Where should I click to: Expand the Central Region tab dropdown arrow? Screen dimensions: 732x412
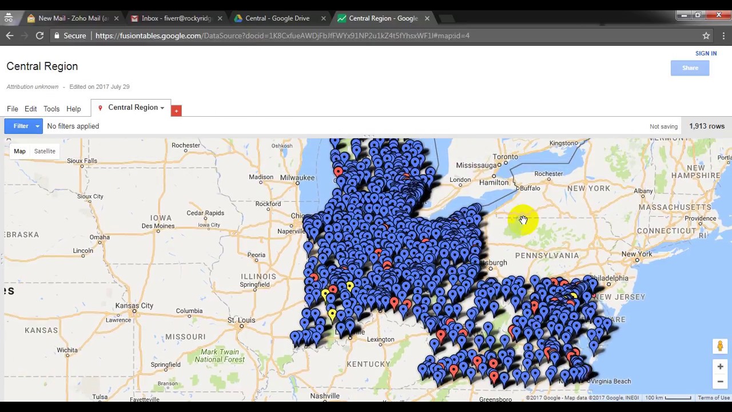pyautogui.click(x=162, y=108)
